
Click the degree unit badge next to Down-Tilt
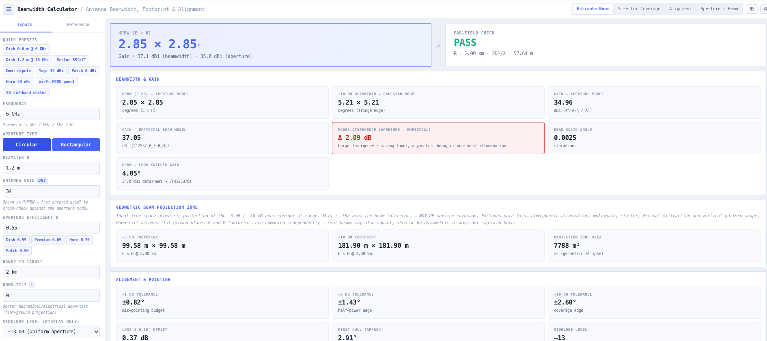pyautogui.click(x=32, y=285)
